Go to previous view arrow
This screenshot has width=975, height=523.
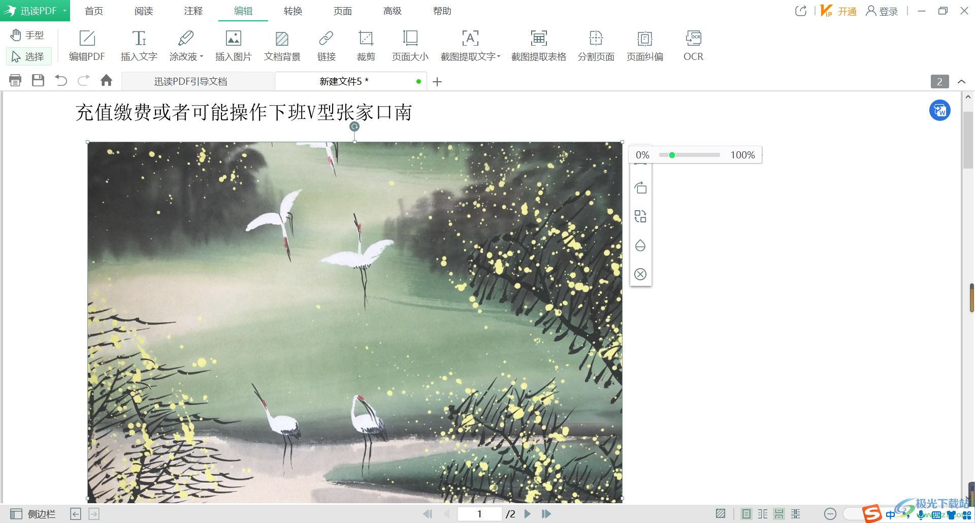pos(76,514)
